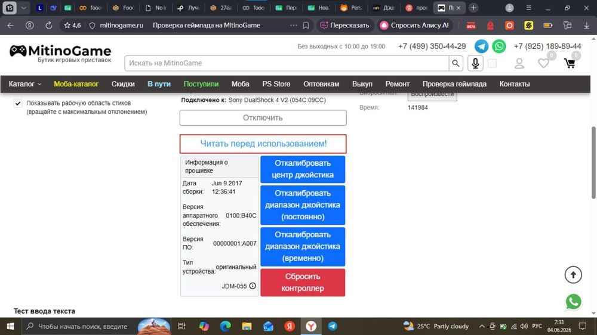This screenshot has width=597, height=335.
Task: Open the floating WhatsApp chat button
Action: click(x=573, y=302)
